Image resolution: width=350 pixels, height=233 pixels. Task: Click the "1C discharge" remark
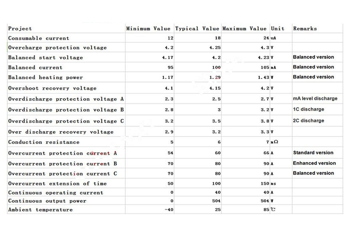[308, 110]
